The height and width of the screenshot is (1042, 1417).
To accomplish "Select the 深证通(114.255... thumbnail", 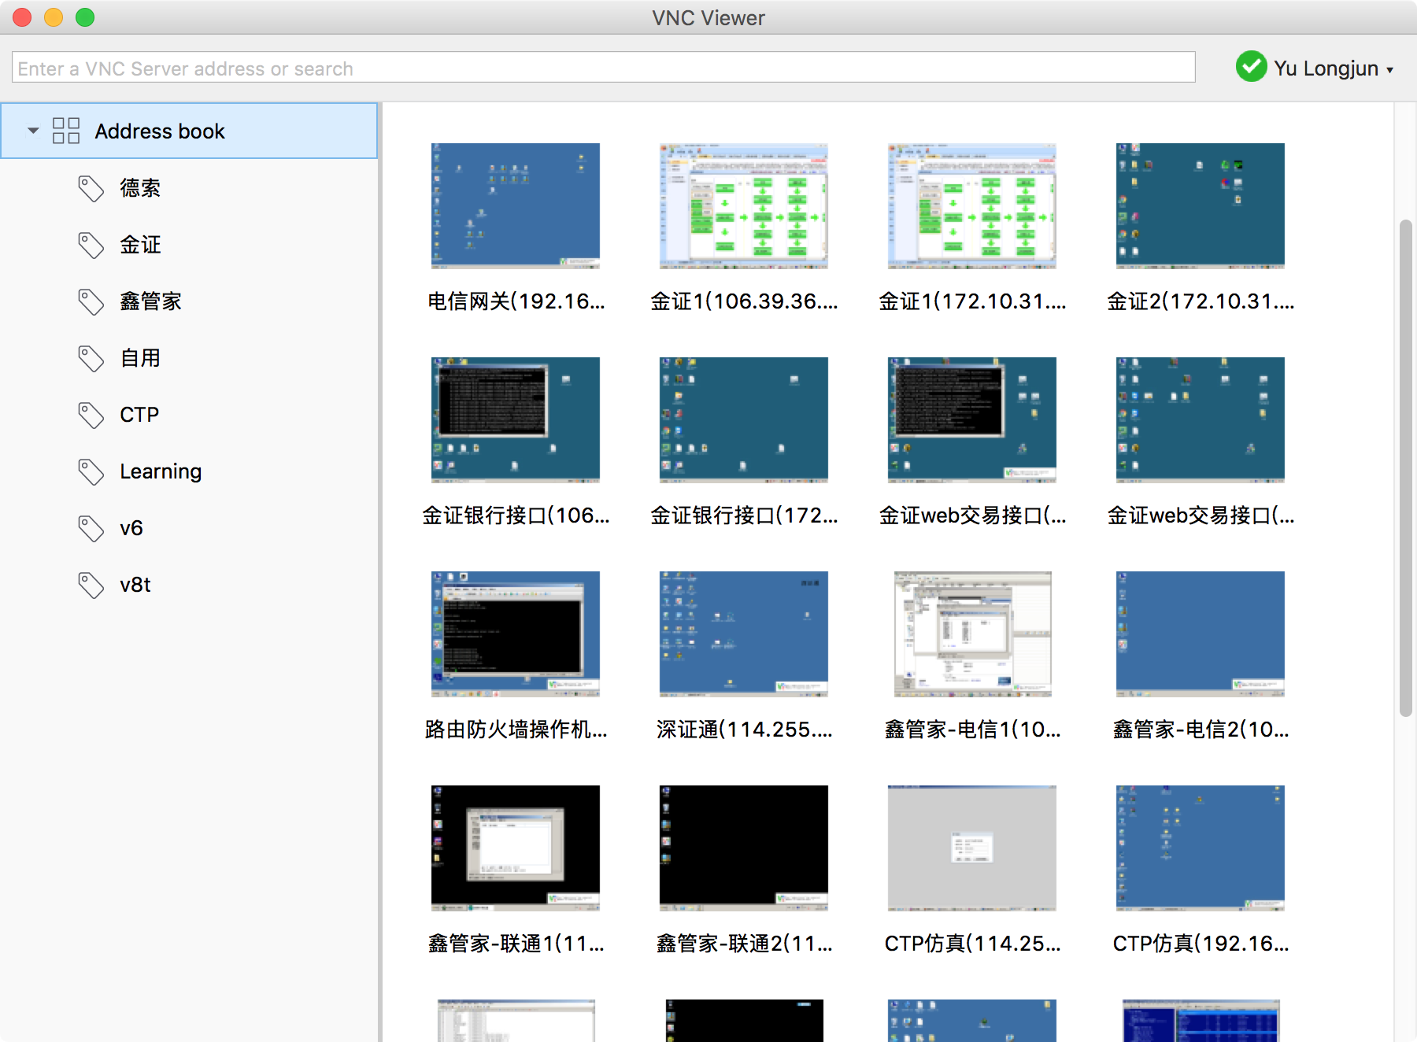I will tap(744, 634).
